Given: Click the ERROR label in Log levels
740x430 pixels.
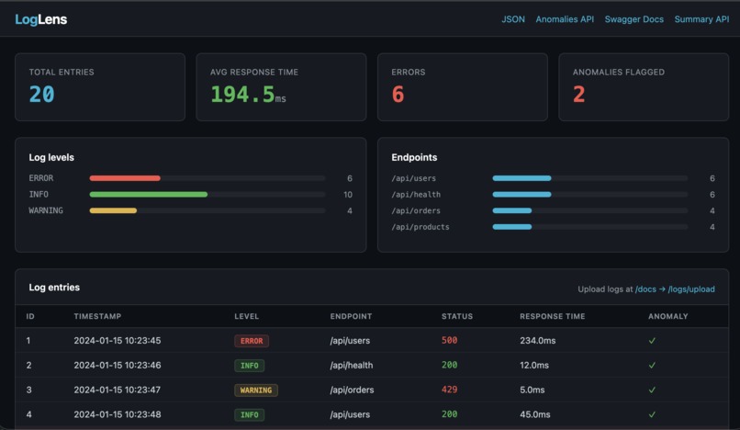Looking at the screenshot, I should click(x=41, y=178).
